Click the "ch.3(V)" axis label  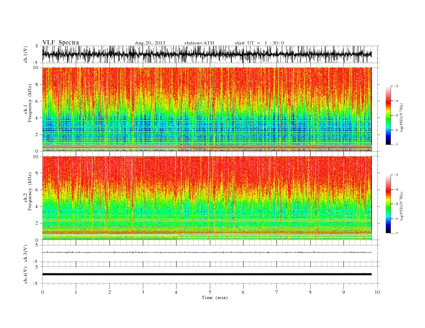click(x=25, y=254)
